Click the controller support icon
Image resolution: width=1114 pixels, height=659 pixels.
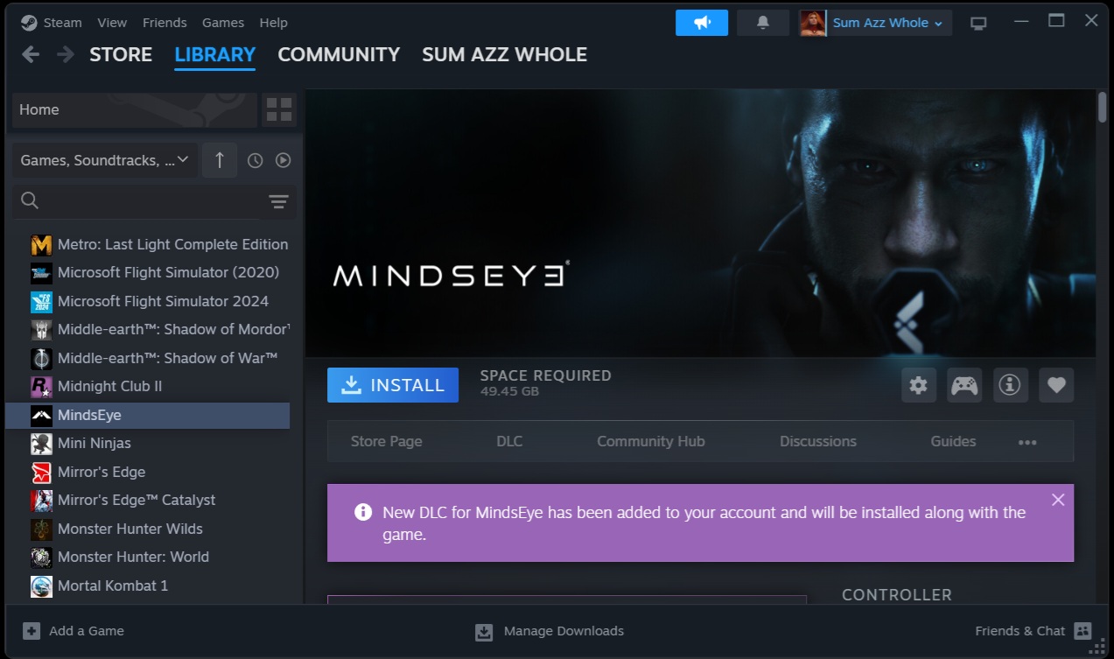click(x=964, y=385)
